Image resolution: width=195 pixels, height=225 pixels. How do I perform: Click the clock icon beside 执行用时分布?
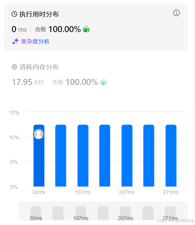(x=14, y=14)
